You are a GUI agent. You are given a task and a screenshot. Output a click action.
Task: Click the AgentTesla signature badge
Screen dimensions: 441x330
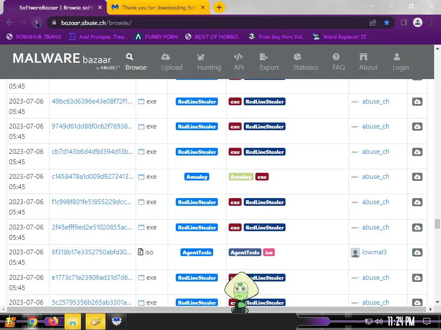coord(196,252)
